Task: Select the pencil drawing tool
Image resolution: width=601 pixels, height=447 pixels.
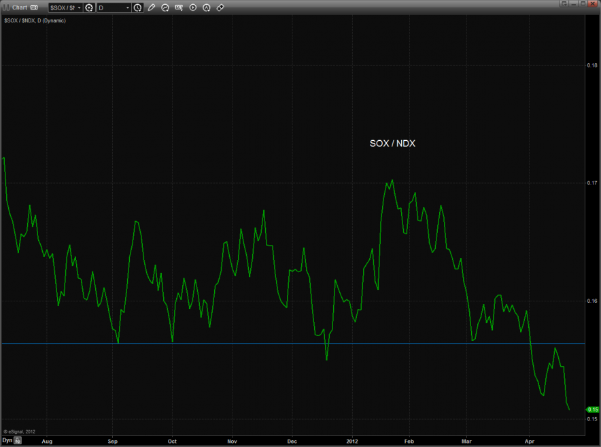Action: [152, 7]
